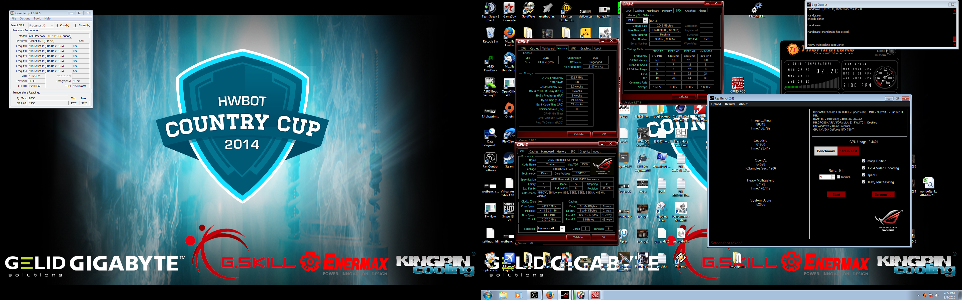962x300 pixels.
Task: Open the Core Temp desktop shortcut
Action: (x=566, y=260)
